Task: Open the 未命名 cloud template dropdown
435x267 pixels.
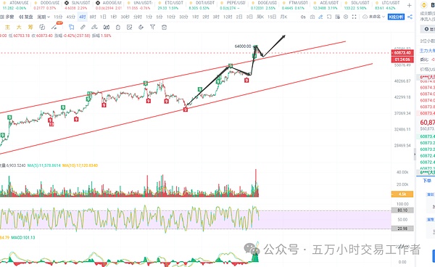Action: (x=373, y=17)
